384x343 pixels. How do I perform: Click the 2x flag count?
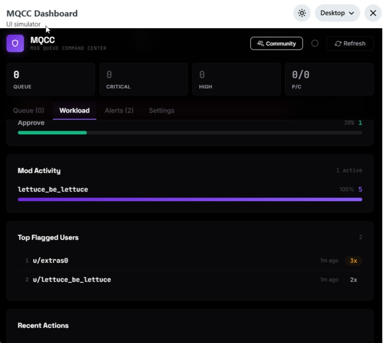pos(353,280)
